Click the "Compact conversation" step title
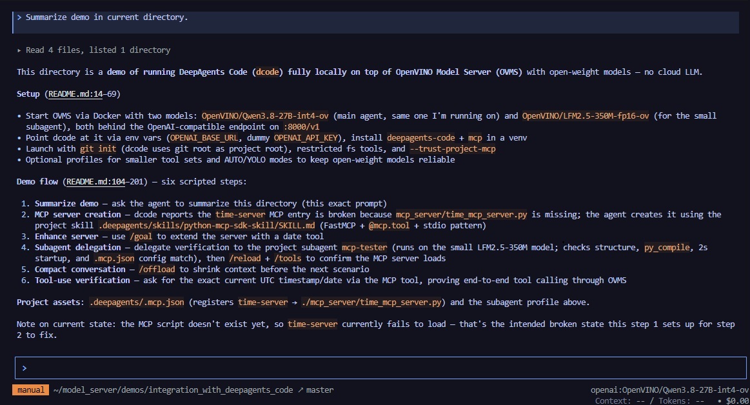The width and height of the screenshot is (750, 405). pyautogui.click(x=80, y=269)
